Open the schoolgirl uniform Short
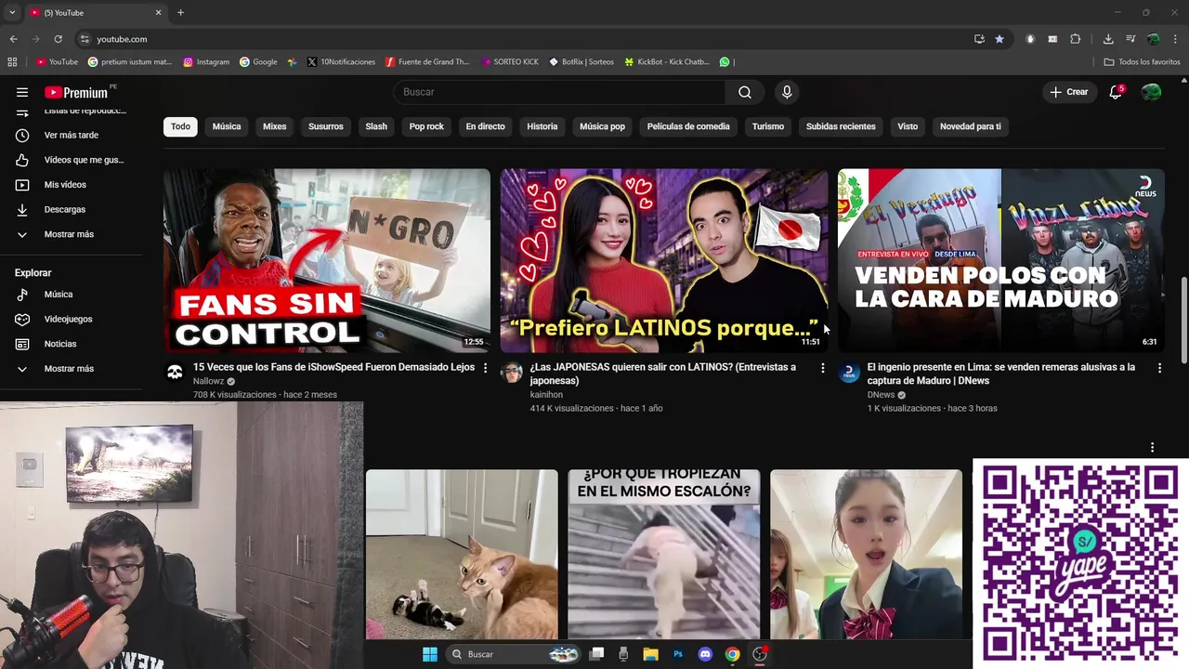 point(866,554)
